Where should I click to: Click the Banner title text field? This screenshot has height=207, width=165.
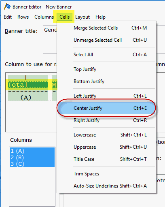click(x=50, y=39)
